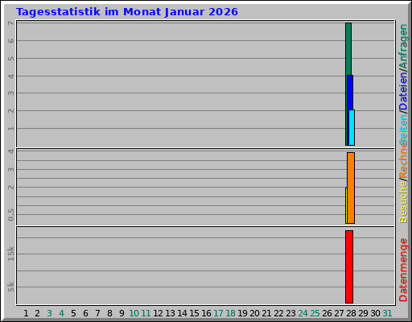The width and height of the screenshot is (412, 322).
Task: Click day label 19 on the x-axis
Action: (242, 313)
